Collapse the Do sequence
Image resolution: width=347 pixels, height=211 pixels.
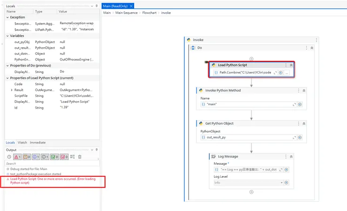312,48
